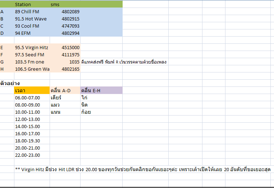Click the Virgin Hitz Hit LDR note

[143, 169]
